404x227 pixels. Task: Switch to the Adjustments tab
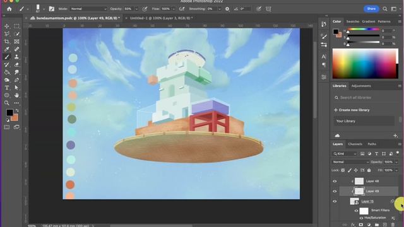pyautogui.click(x=361, y=86)
